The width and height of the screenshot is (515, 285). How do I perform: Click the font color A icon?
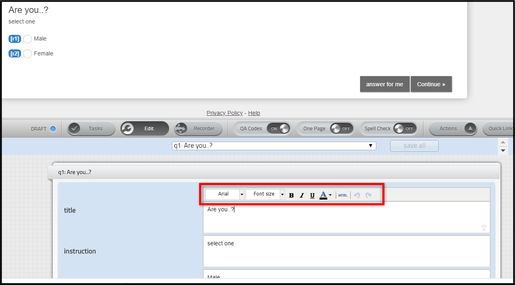[x=323, y=195]
